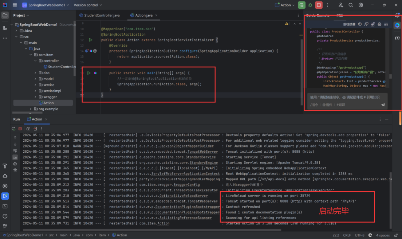Open the Notifications bell
This screenshot has height=239, width=402.
coord(397,15)
